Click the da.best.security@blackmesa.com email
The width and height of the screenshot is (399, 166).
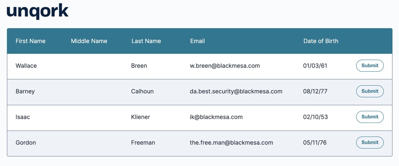tap(236, 92)
